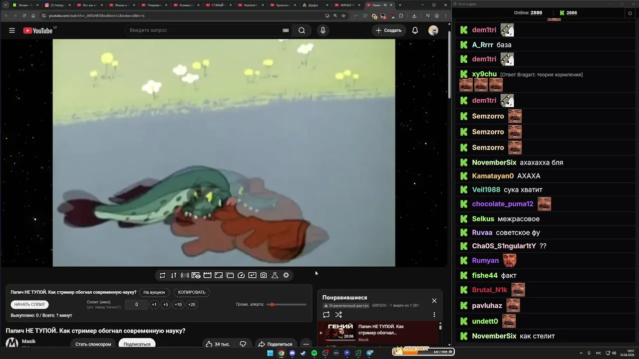
Task: Open the enhancer toolbar settings gear
Action: 286,275
